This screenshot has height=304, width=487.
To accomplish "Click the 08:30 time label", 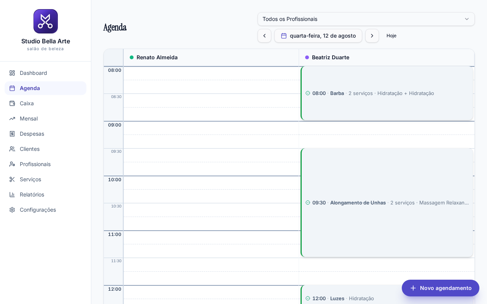I will [116, 97].
